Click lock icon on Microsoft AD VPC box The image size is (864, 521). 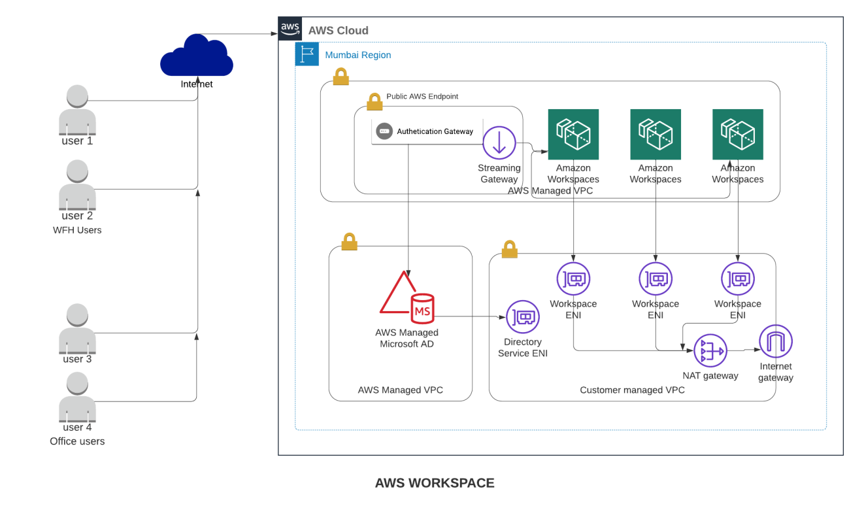[x=350, y=241]
